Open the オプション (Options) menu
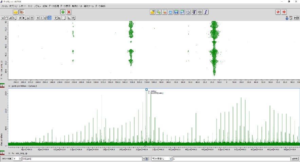 (13, 6)
